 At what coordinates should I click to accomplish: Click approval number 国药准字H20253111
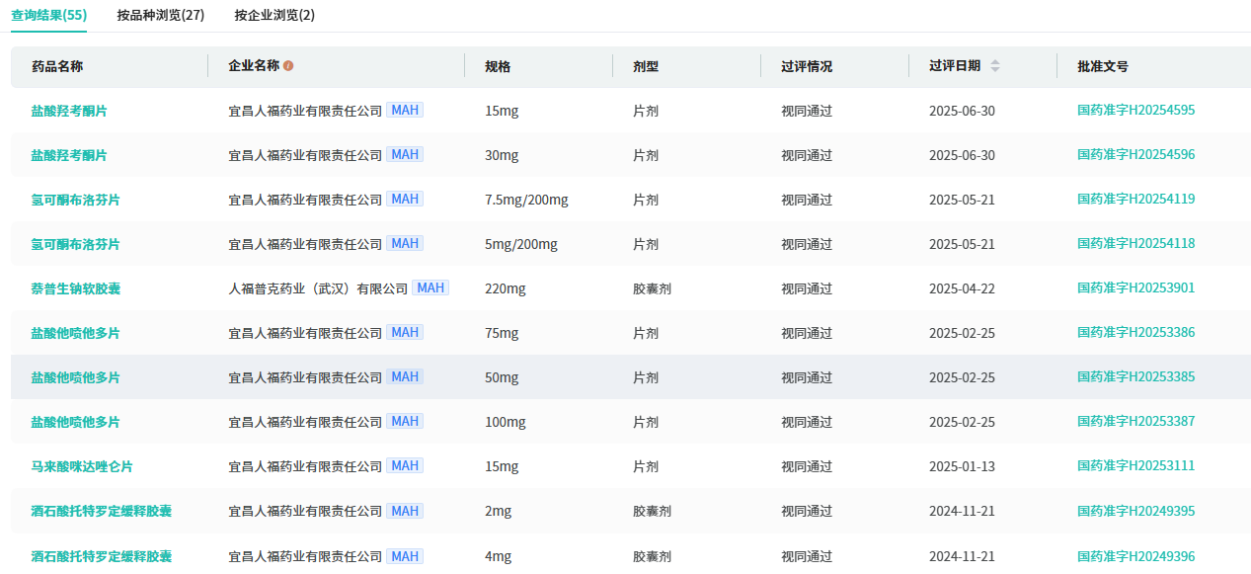(x=1135, y=465)
